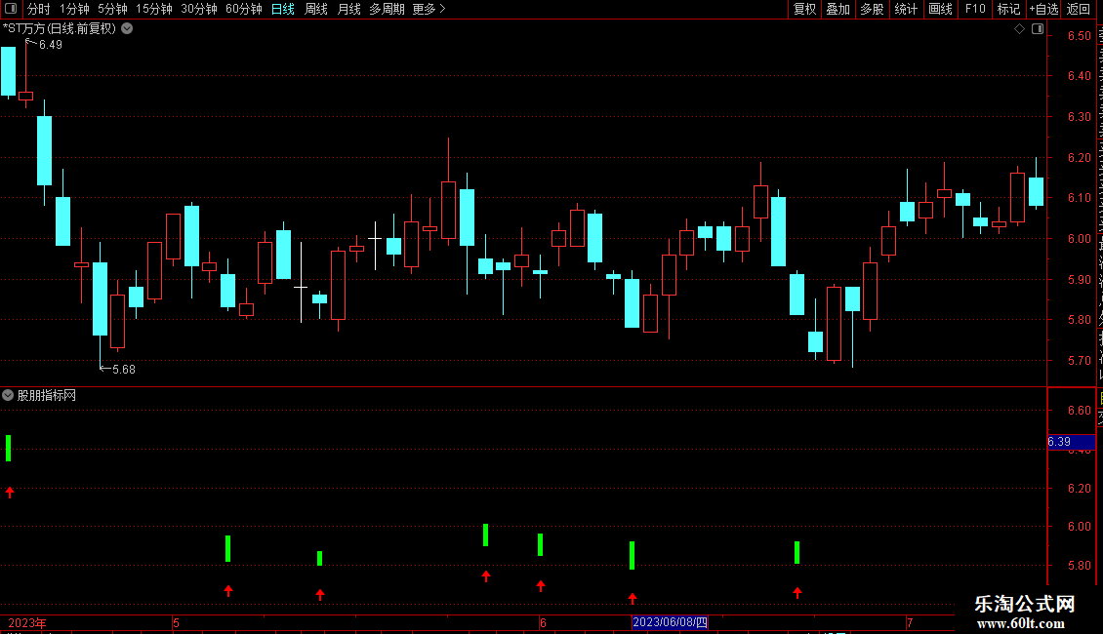Click the 5.80 indicator axis label
This screenshot has height=634, width=1103.
[1079, 565]
